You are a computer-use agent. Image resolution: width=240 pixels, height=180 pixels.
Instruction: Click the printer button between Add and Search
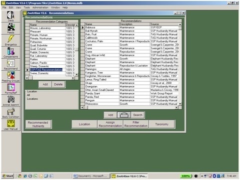124,115
